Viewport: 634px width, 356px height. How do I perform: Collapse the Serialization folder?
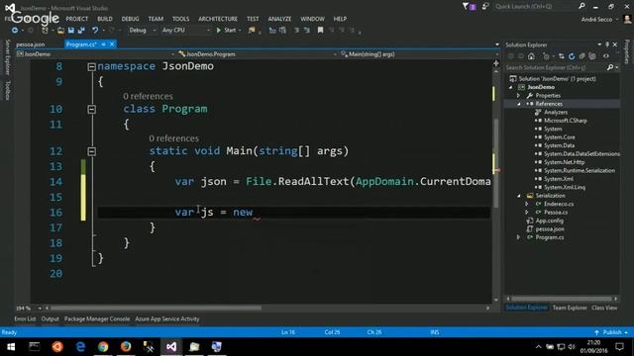pyautogui.click(x=519, y=196)
